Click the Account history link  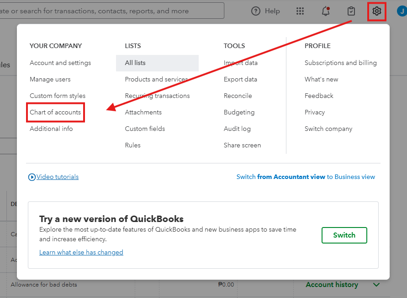(332, 285)
